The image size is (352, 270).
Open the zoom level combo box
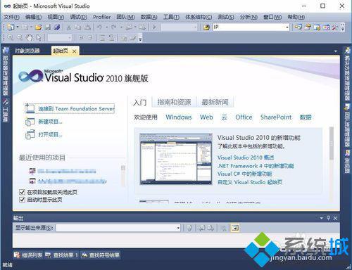(x=60, y=37)
